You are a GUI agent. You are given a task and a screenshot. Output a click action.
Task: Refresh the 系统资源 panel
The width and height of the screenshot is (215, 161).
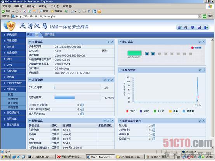(105, 79)
